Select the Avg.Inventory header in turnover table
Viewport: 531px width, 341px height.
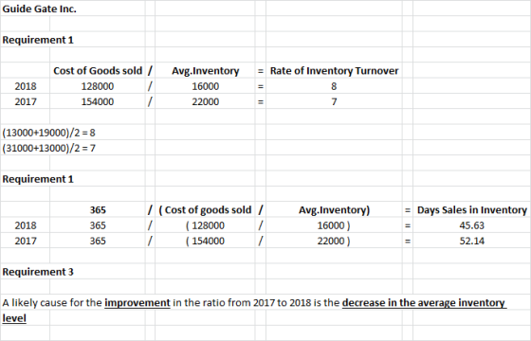pos(205,71)
